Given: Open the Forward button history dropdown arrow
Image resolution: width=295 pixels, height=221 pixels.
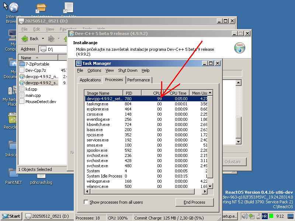Looking at the screenshot, I should (59, 39).
